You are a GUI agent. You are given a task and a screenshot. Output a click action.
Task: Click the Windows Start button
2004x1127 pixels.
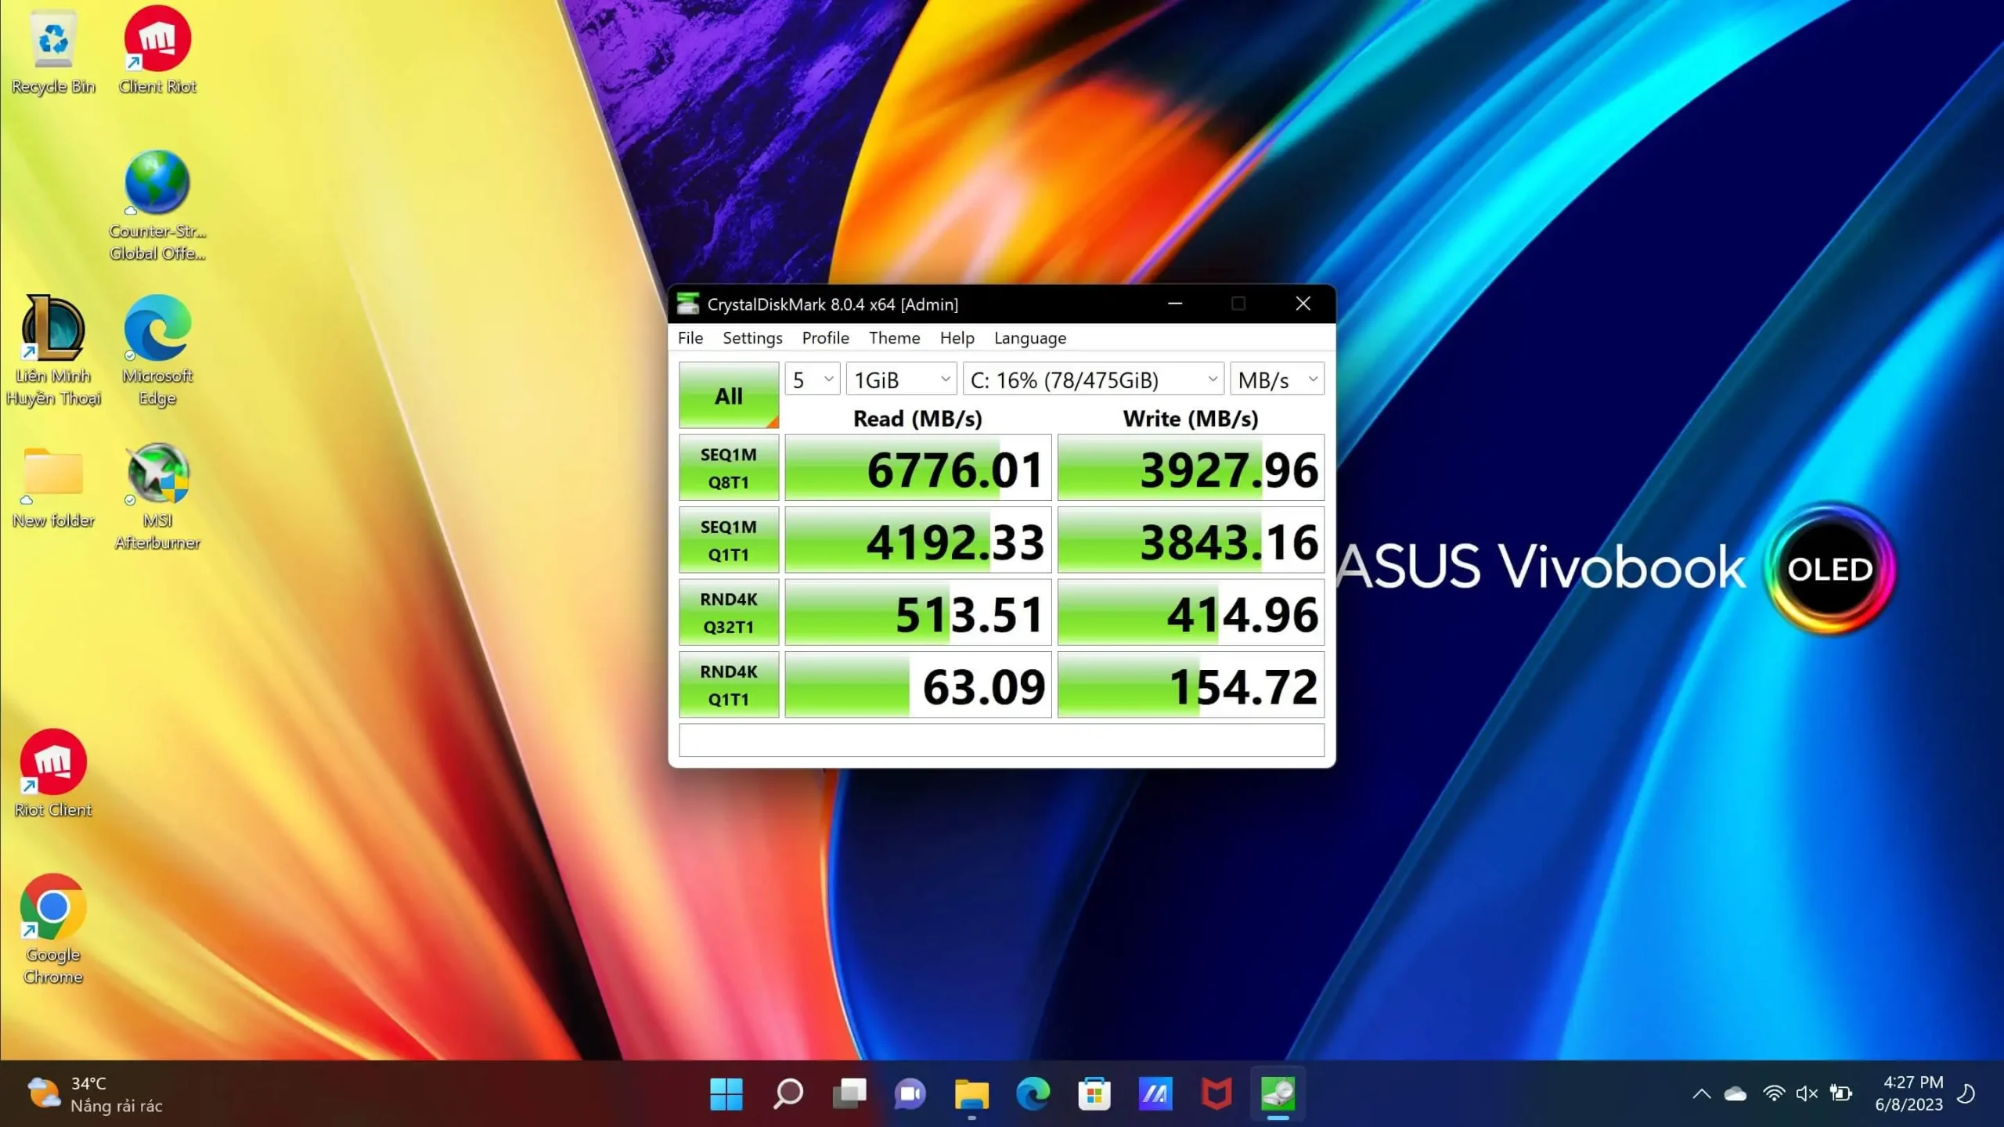[x=726, y=1093]
